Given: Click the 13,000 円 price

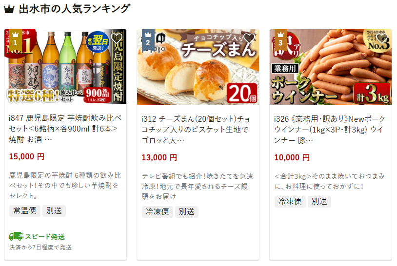Looking at the screenshot, I should point(159,157).
